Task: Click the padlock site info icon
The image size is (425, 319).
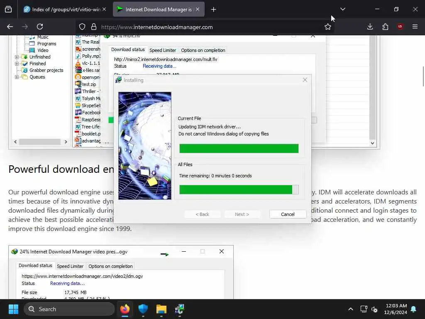Action: click(x=94, y=27)
